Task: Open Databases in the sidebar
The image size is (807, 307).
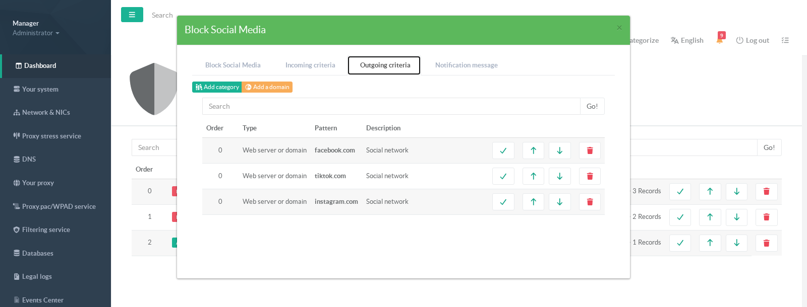Action: pyautogui.click(x=55, y=253)
